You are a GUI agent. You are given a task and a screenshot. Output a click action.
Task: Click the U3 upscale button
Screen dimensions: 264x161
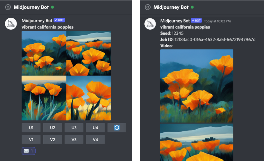[x=74, y=127]
